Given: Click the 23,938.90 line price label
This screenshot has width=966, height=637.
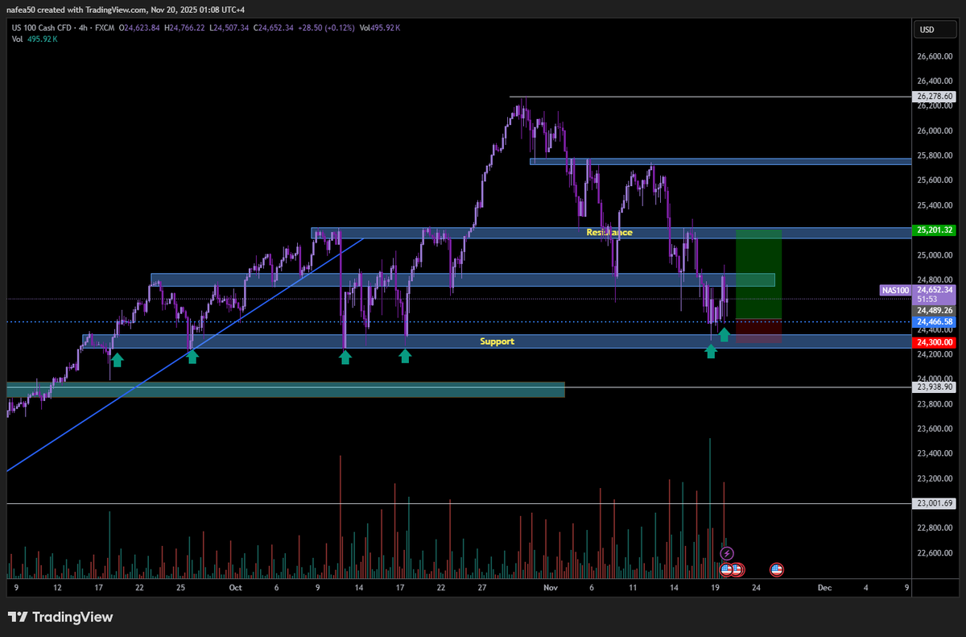Looking at the screenshot, I should [935, 387].
